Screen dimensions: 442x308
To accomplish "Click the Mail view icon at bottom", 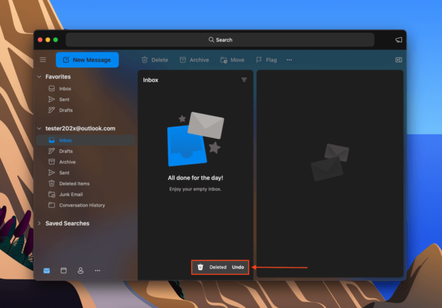I will coord(46,271).
